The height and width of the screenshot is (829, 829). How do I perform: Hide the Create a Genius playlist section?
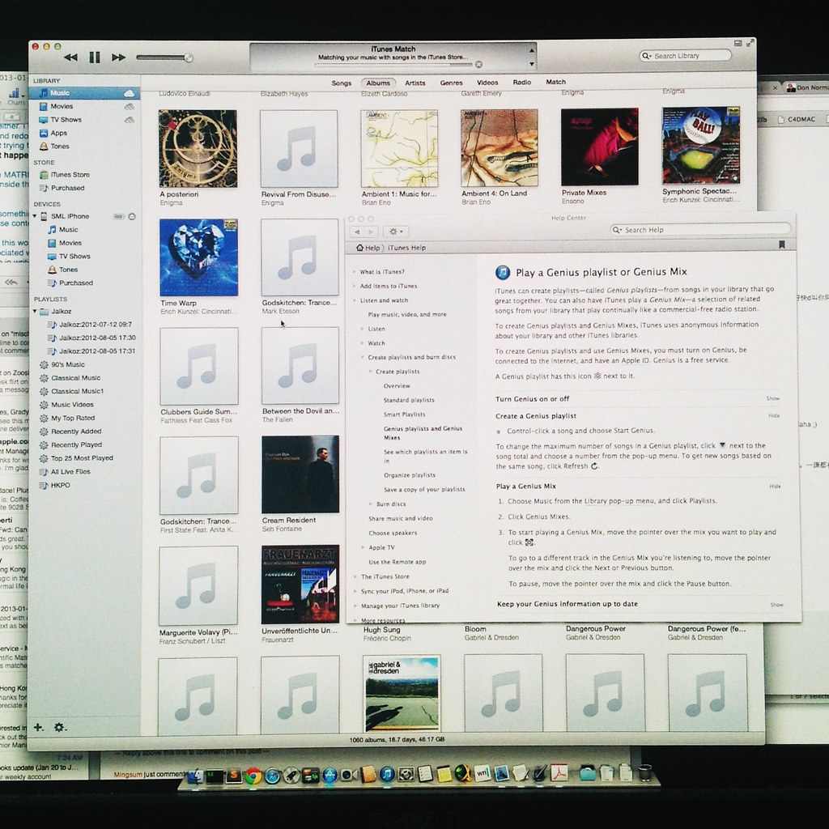coord(774,415)
